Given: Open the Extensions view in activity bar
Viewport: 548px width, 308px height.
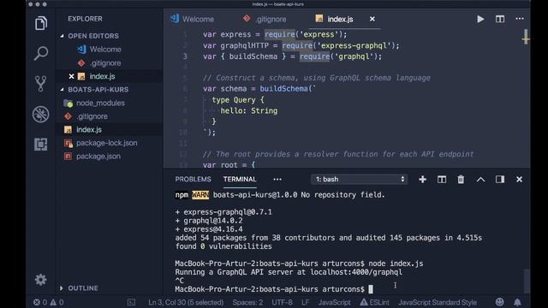Looking at the screenshot, I should (x=41, y=144).
